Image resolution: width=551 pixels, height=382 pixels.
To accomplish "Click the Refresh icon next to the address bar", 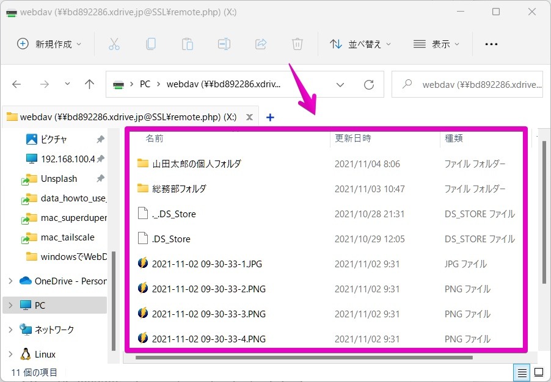I will [369, 84].
